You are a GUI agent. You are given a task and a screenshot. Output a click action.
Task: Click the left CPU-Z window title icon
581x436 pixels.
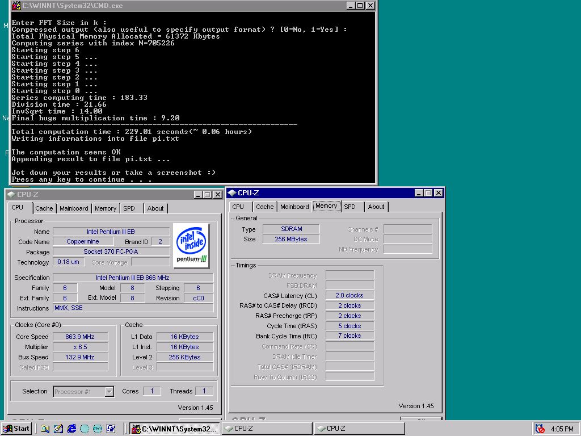[x=11, y=194]
